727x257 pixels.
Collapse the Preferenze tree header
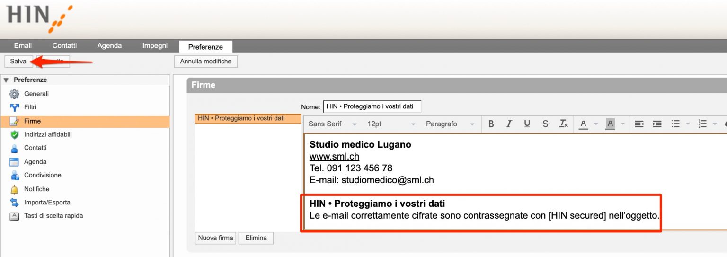click(x=6, y=80)
